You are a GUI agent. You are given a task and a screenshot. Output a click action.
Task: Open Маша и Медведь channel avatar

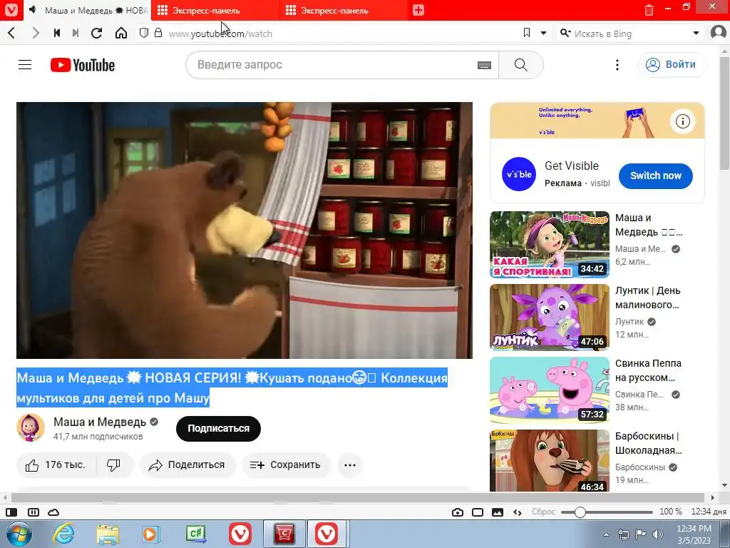click(31, 427)
